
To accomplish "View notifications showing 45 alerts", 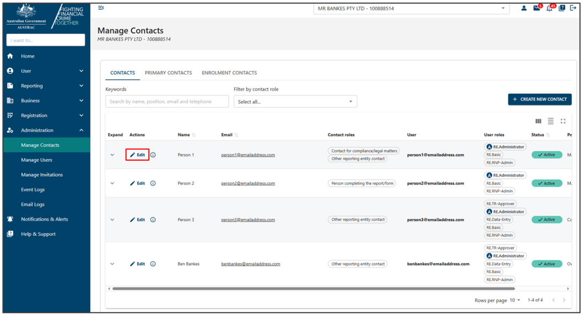I will [549, 8].
